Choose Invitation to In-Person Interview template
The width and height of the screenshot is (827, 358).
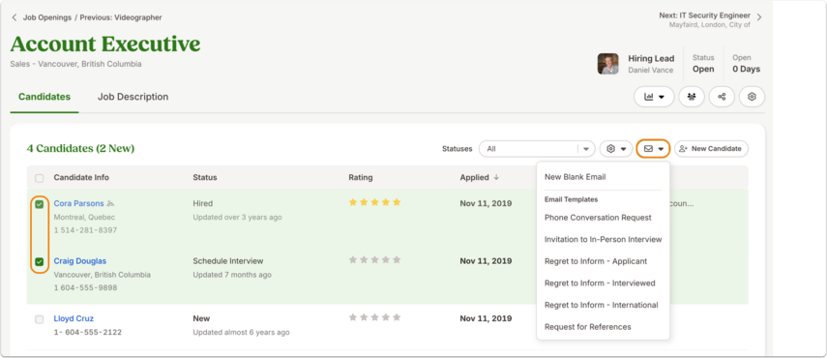(x=603, y=239)
